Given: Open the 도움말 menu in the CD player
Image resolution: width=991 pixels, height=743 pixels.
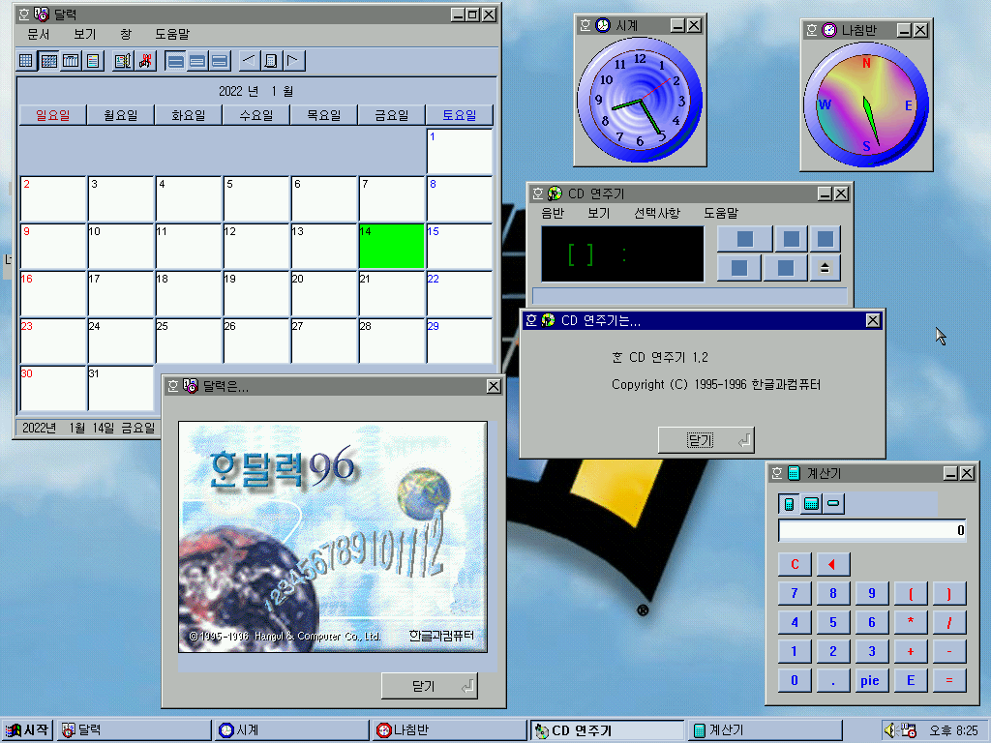Looking at the screenshot, I should click(x=721, y=213).
